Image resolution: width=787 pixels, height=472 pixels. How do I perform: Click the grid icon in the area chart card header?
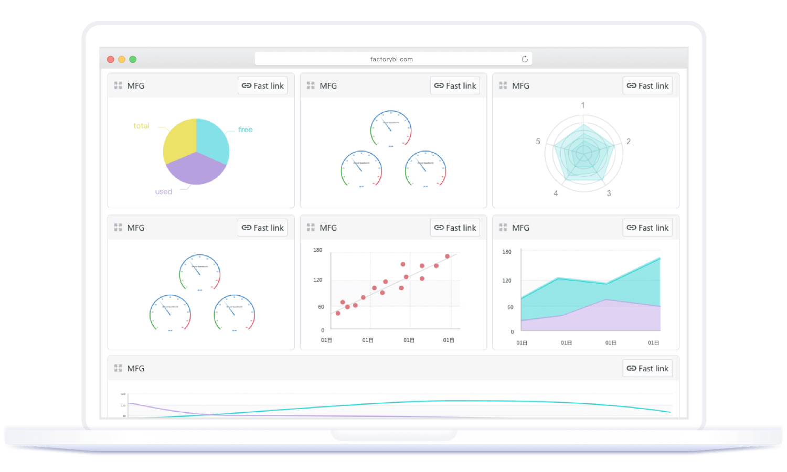(x=503, y=228)
